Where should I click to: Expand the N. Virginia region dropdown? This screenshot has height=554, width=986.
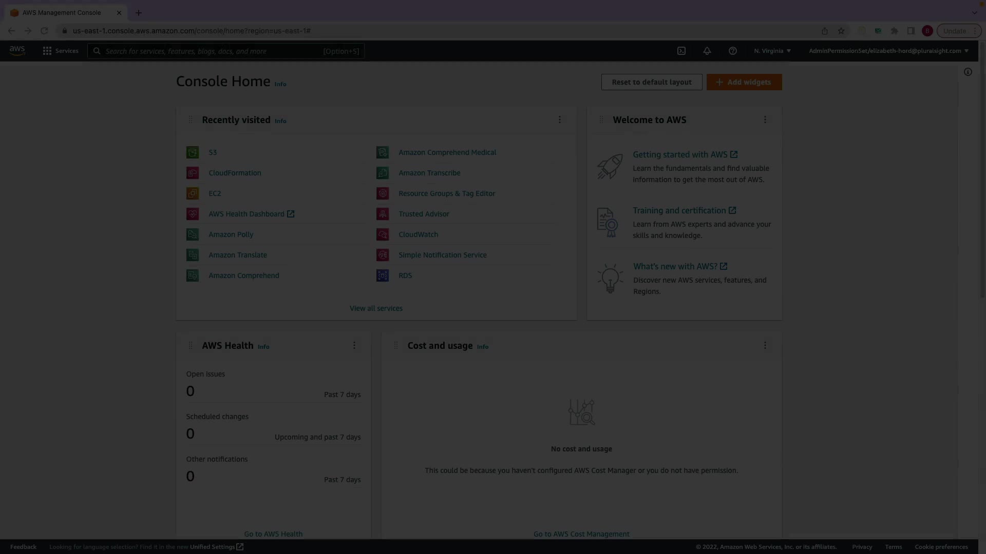point(772,51)
